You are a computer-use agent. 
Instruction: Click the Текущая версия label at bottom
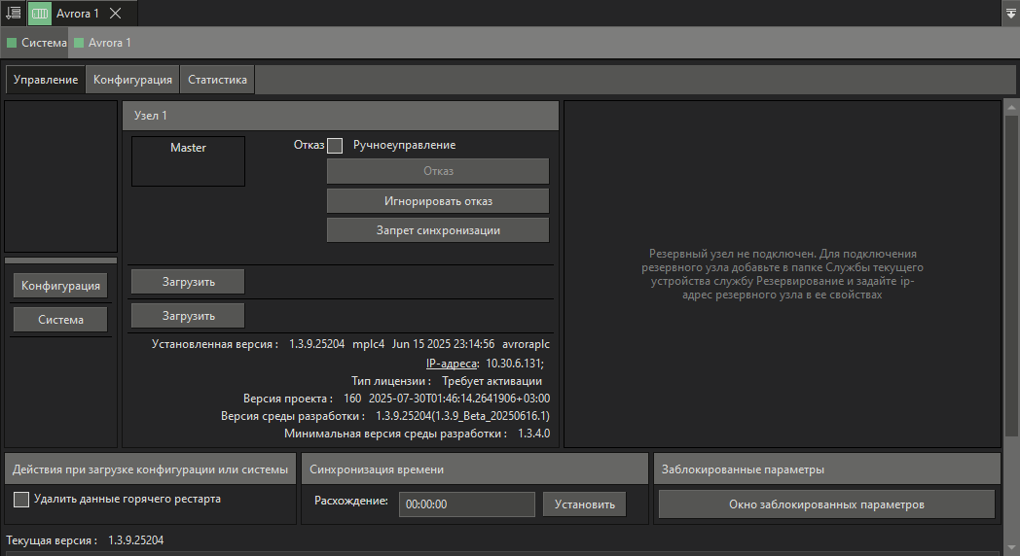pos(52,540)
